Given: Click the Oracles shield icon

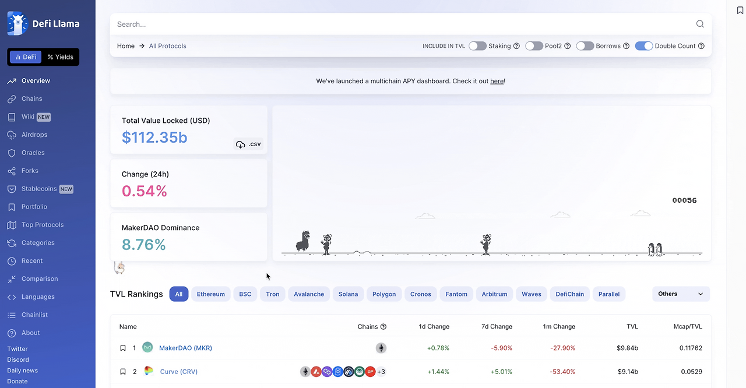Looking at the screenshot, I should click(11, 153).
